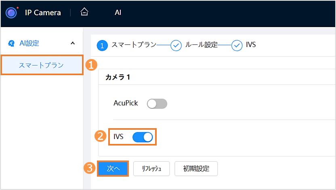Jump to the ルール設定 step label

201,45
